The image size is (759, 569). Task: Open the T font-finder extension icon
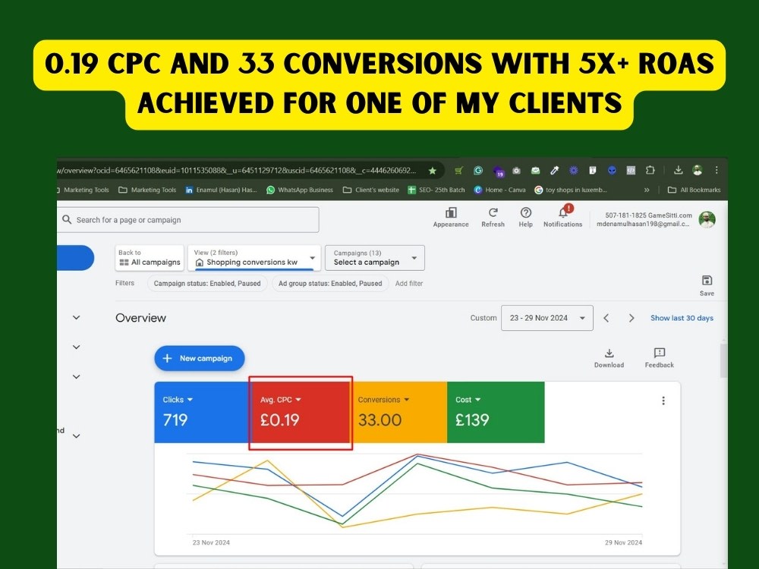point(593,170)
